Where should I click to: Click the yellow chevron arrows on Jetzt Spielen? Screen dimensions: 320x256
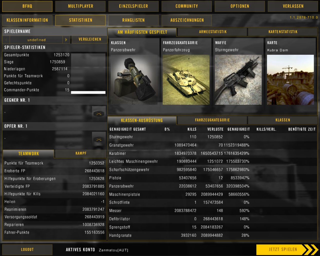310,249
